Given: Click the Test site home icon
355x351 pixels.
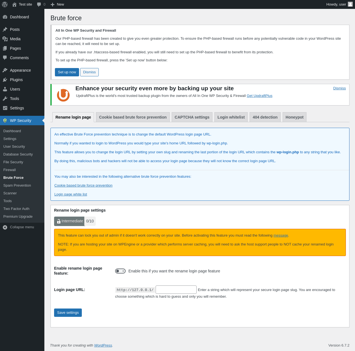Looking at the screenshot, I should point(14,4).
